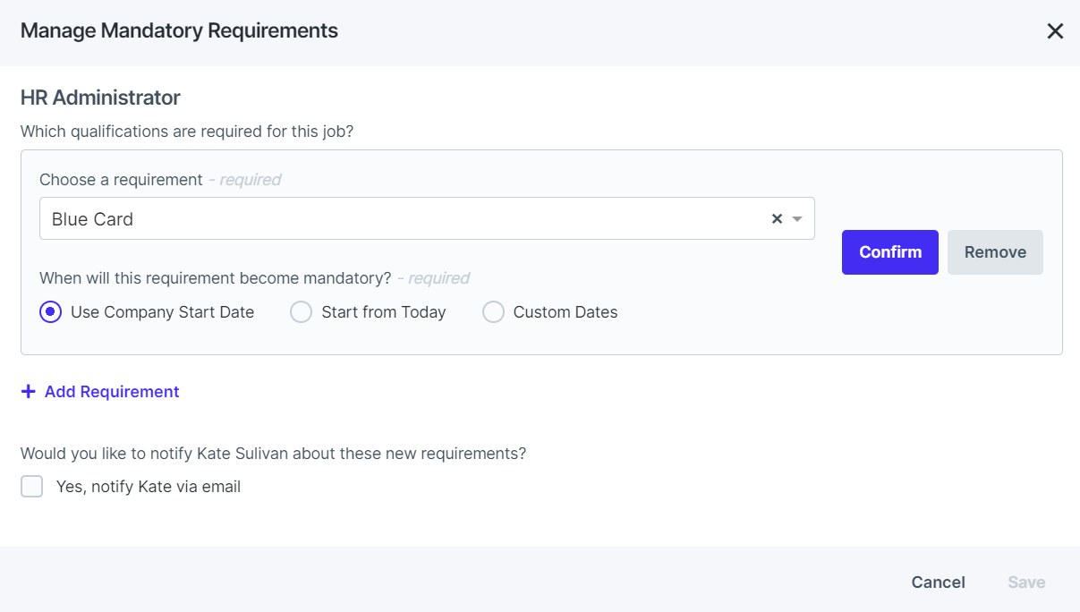Cancel the changes
The height and width of the screenshot is (612, 1080).
938,582
